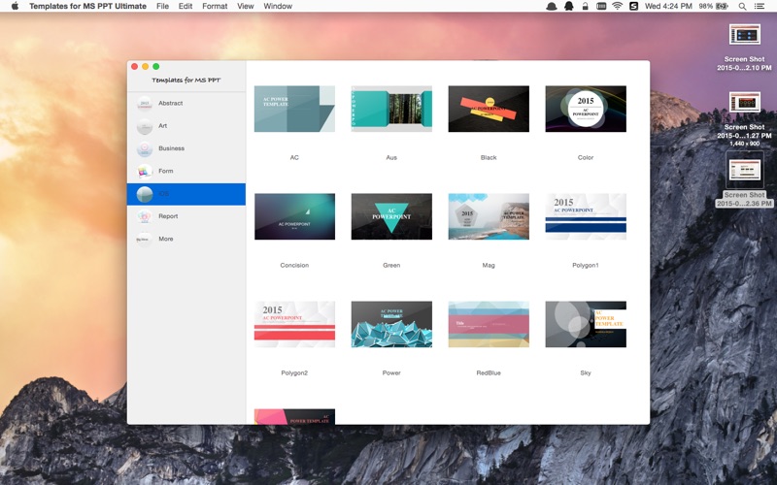Click the bell icon in the menu bar
The width and height of the screenshot is (777, 485).
coord(569,6)
